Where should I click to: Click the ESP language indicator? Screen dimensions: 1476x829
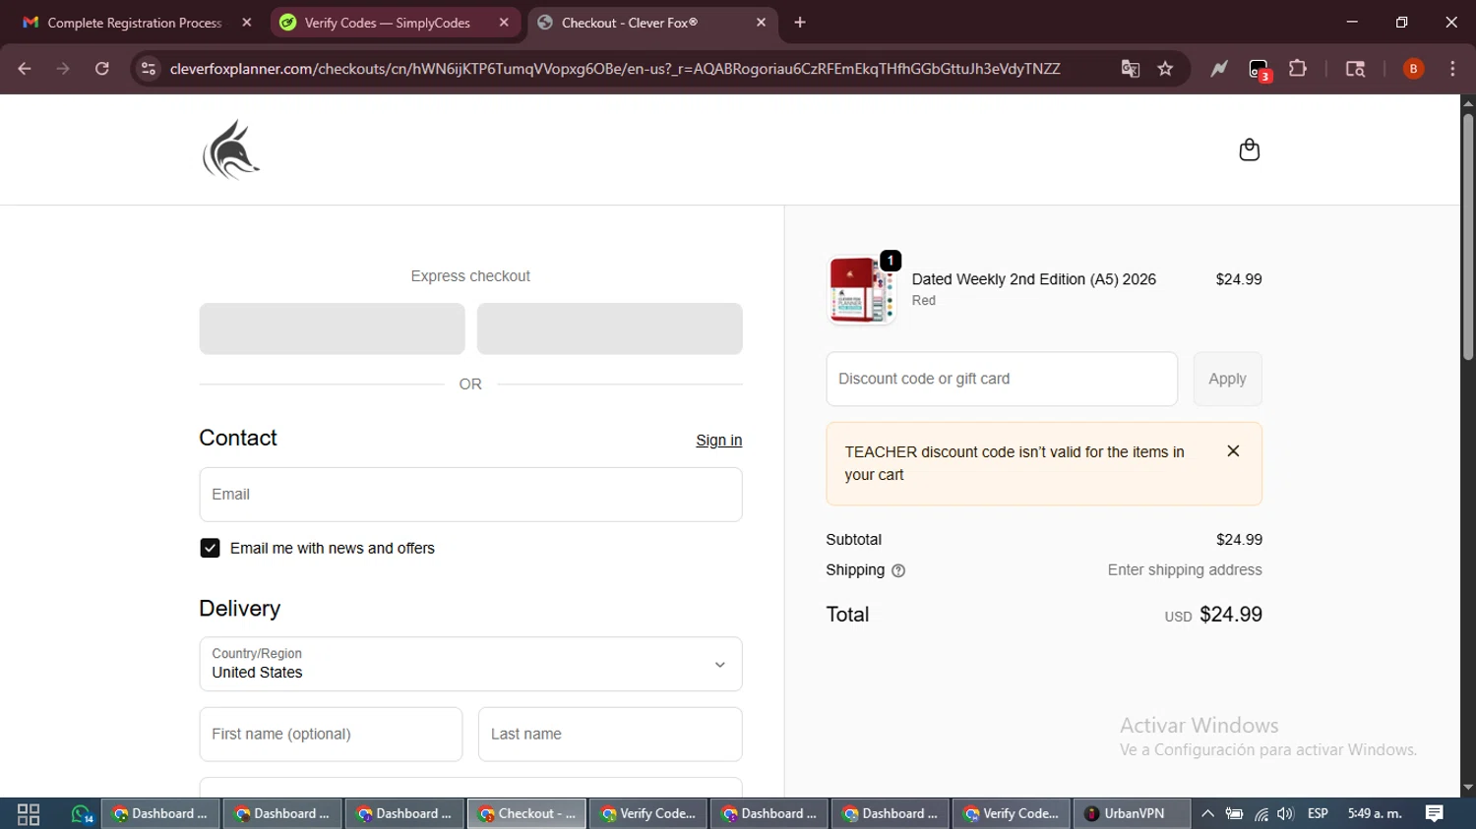[x=1318, y=814]
